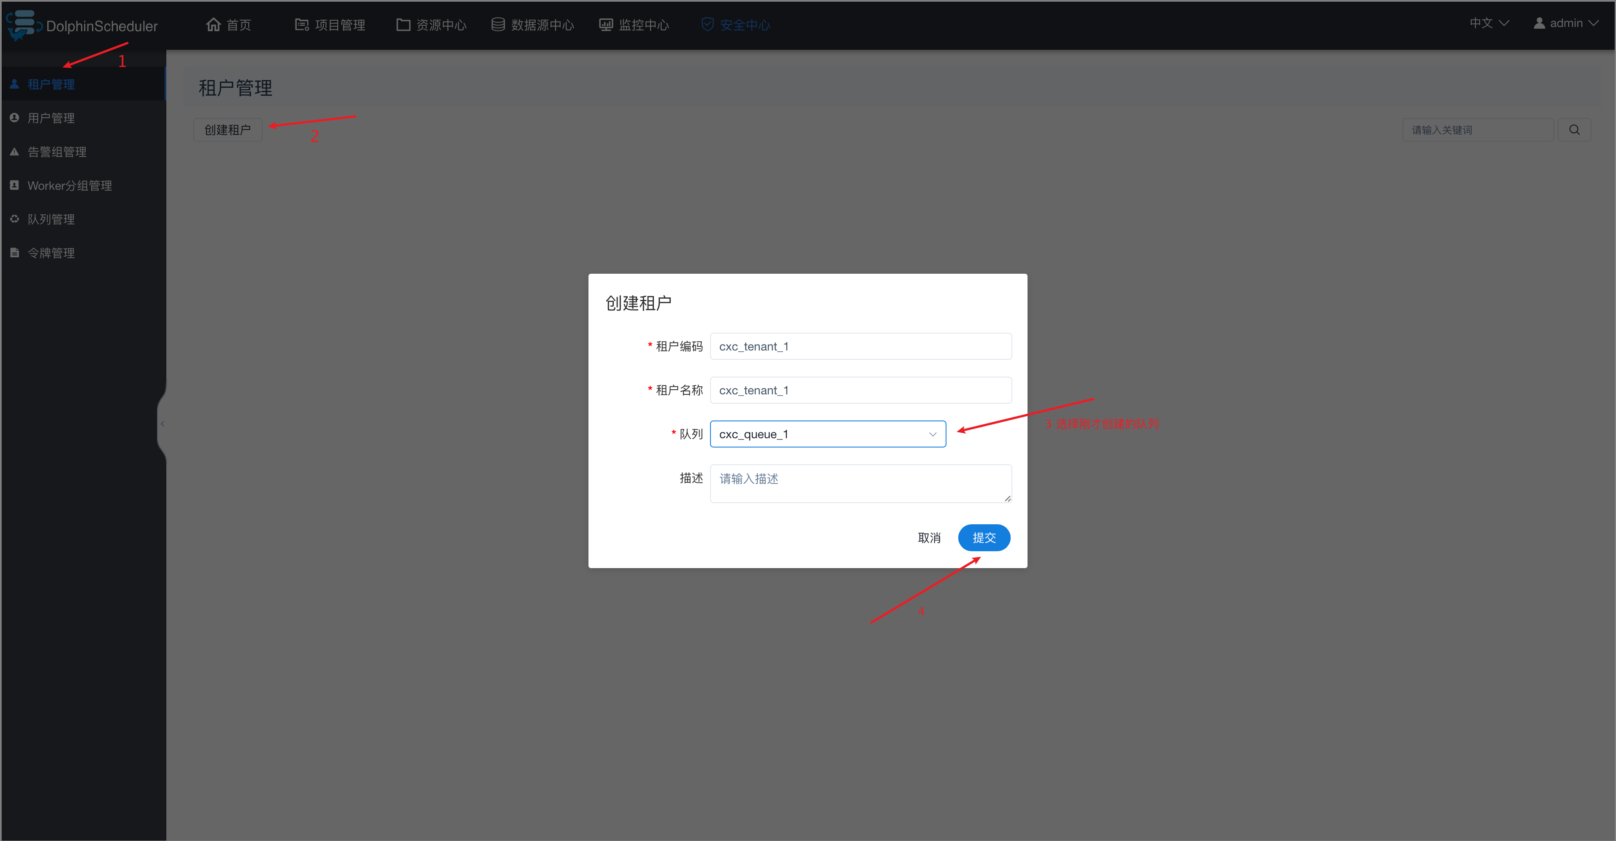1616x841 pixels.
Task: Open the 中文 language dropdown
Action: [1489, 23]
